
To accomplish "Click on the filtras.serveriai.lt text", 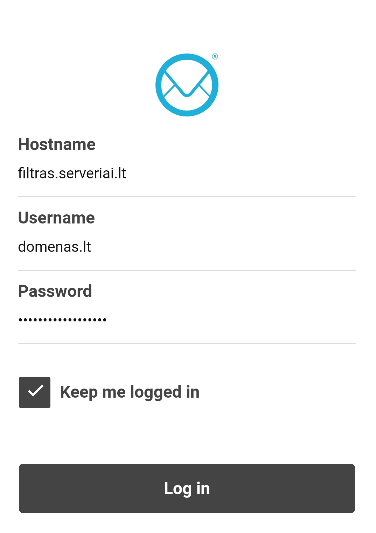I will pyautogui.click(x=72, y=173).
